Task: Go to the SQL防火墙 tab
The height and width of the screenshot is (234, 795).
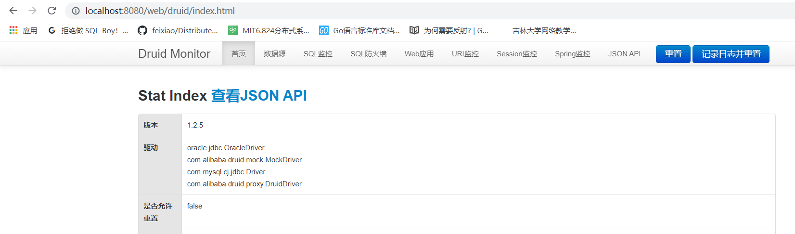Action: coord(368,53)
